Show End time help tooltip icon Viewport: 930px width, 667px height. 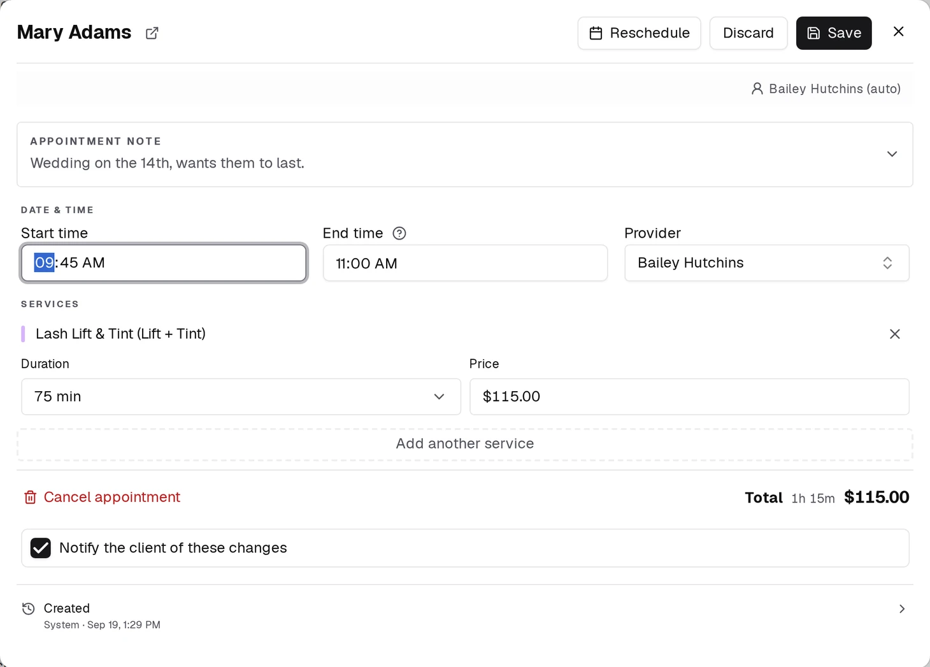tap(399, 233)
